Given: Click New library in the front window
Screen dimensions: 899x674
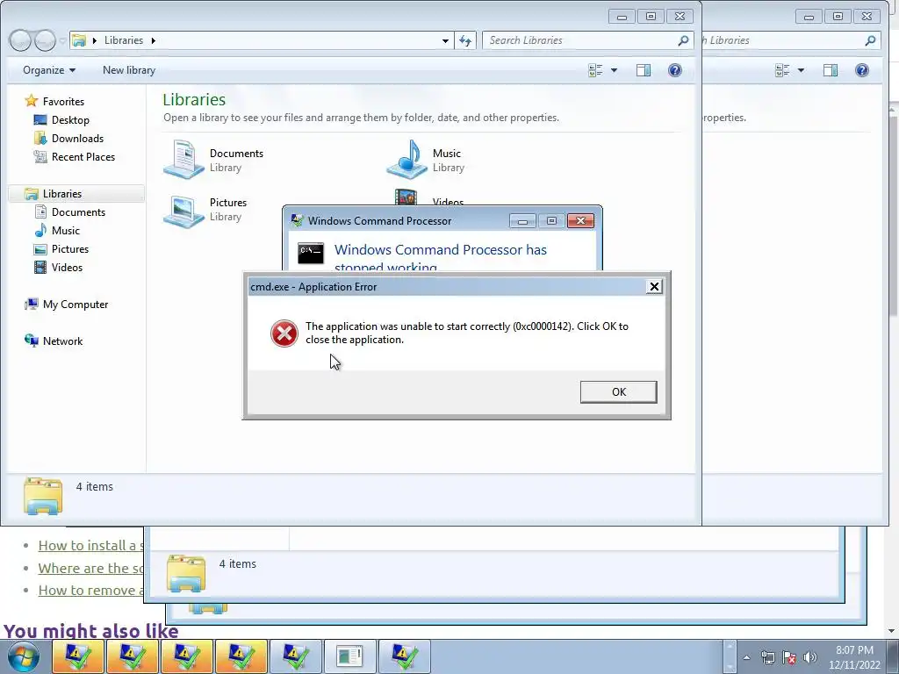Looking at the screenshot, I should click(129, 70).
